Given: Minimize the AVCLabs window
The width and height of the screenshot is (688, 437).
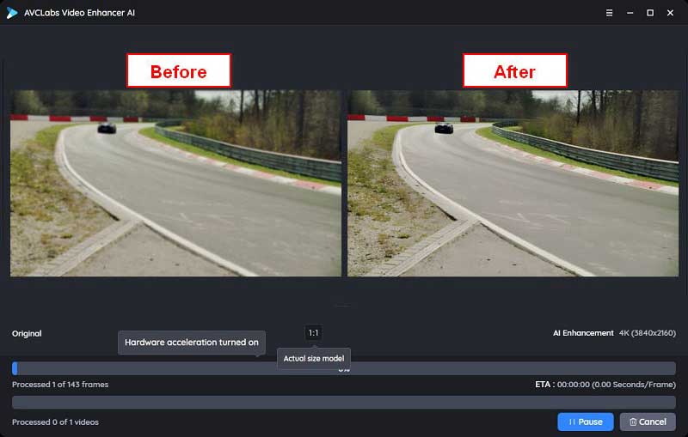Looking at the screenshot, I should 630,13.
